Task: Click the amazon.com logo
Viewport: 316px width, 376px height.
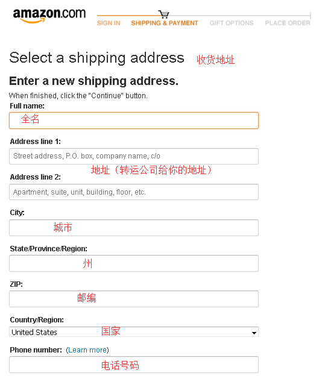Action: point(49,16)
